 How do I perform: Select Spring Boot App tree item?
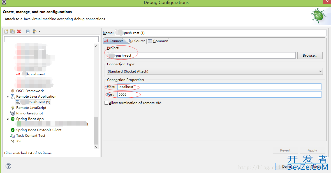30,119
